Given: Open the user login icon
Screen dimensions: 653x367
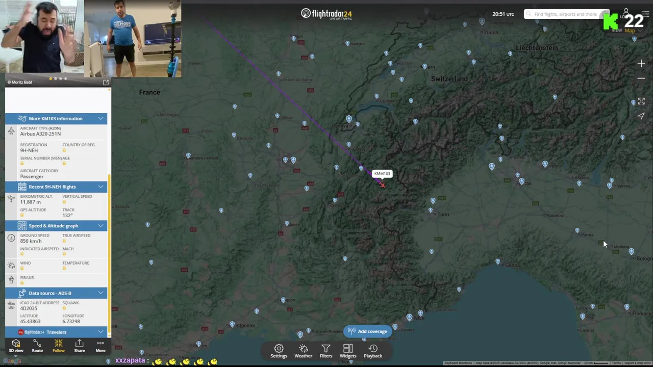Looking at the screenshot, I should 626,12.
